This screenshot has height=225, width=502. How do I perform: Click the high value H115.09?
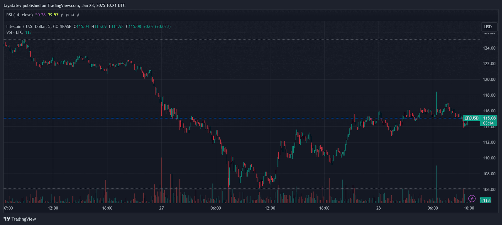tap(99, 27)
